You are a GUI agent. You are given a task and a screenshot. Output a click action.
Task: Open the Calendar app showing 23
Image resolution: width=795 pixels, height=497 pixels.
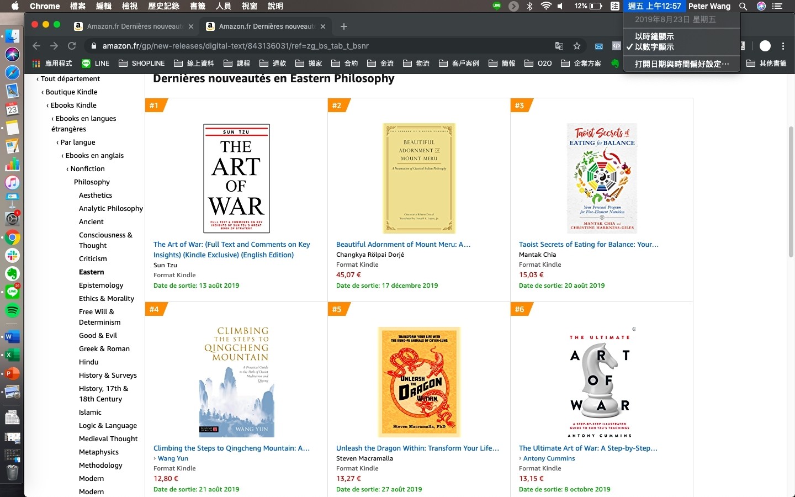tap(12, 109)
